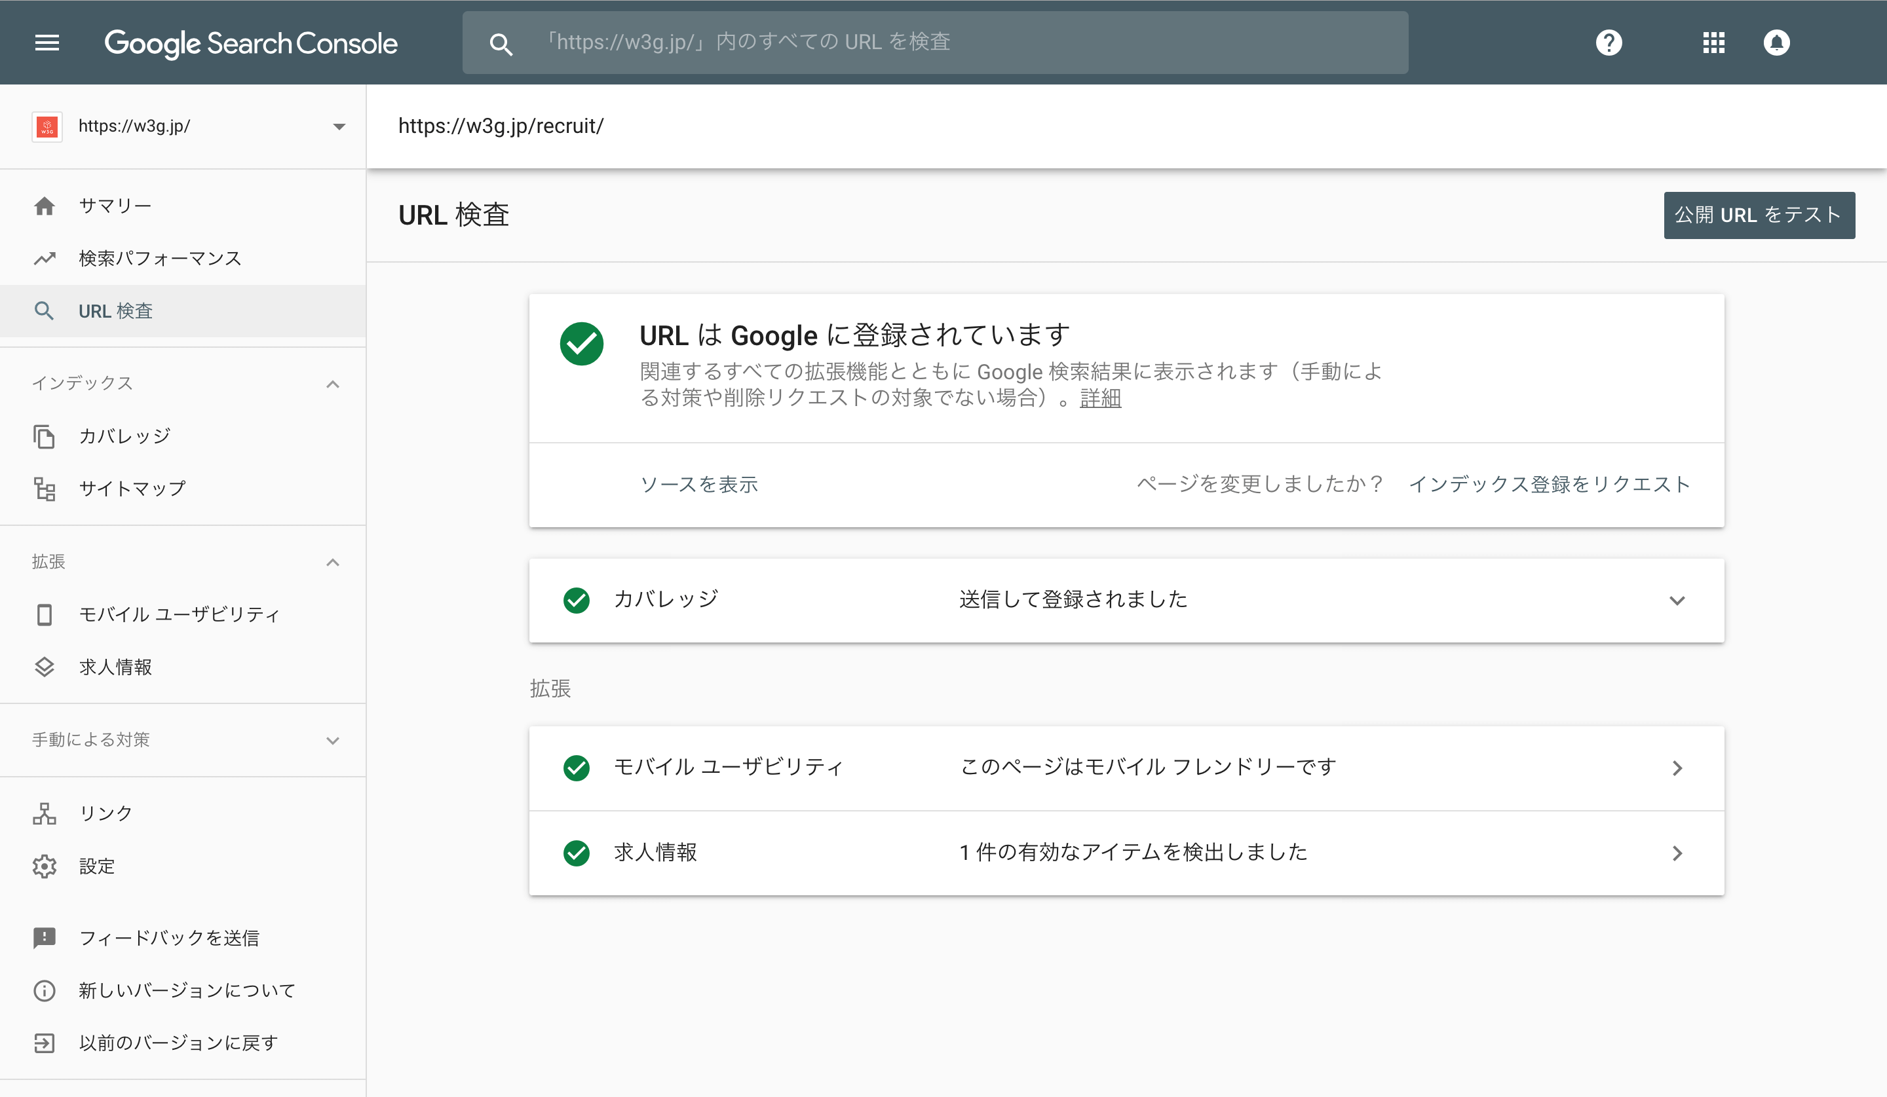Click green check icon in 求人情報 result row

(x=577, y=852)
